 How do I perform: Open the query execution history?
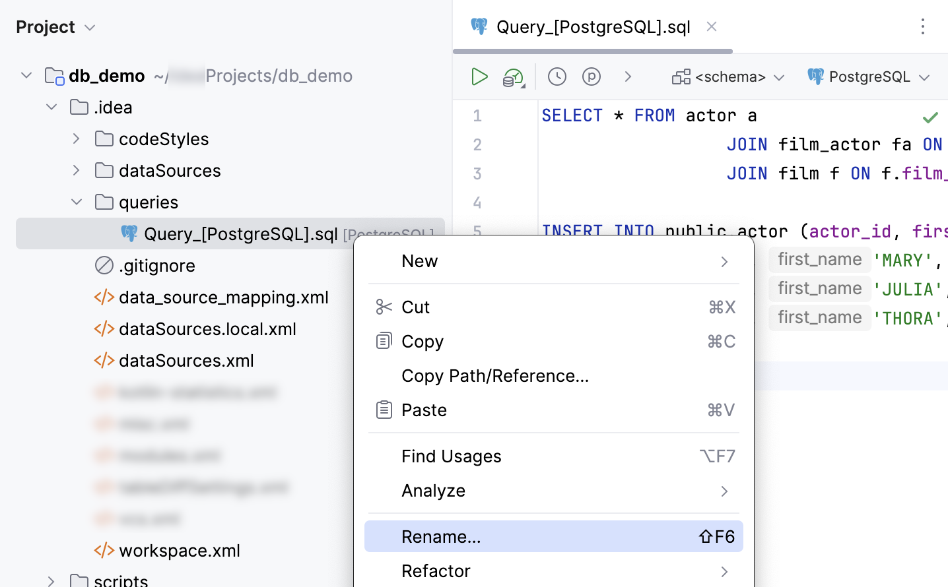pyautogui.click(x=557, y=77)
